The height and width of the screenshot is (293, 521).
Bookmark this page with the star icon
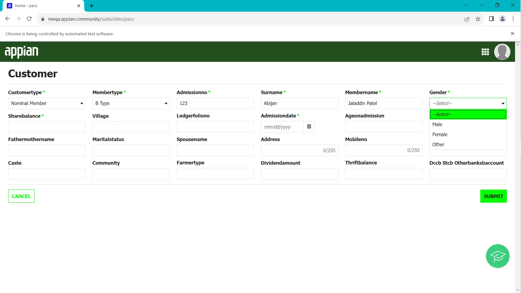478,19
